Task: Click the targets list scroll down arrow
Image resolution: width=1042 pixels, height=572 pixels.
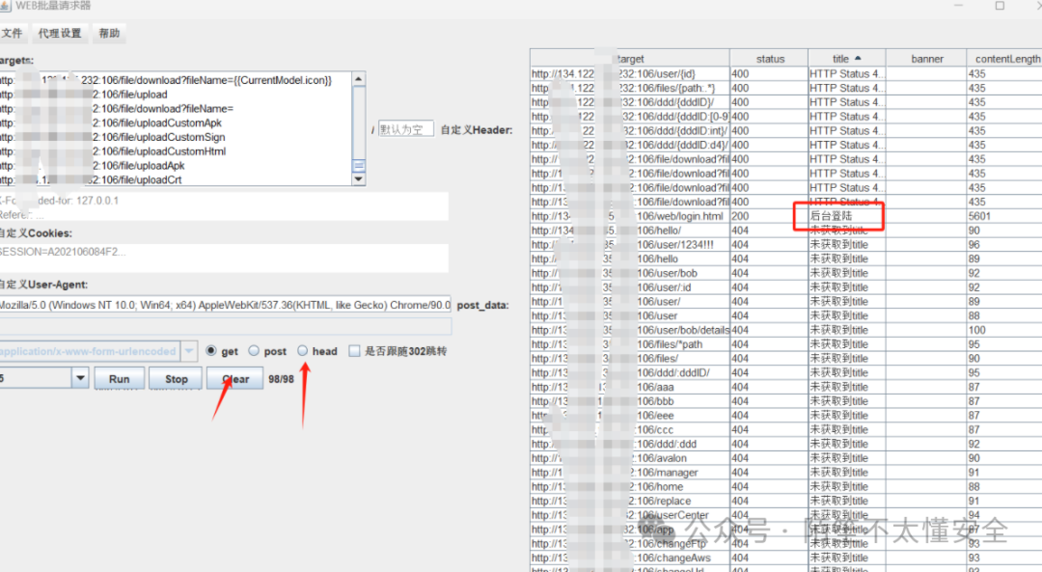Action: point(359,179)
